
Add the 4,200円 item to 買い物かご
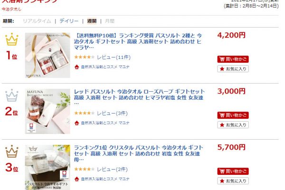tap(233, 59)
